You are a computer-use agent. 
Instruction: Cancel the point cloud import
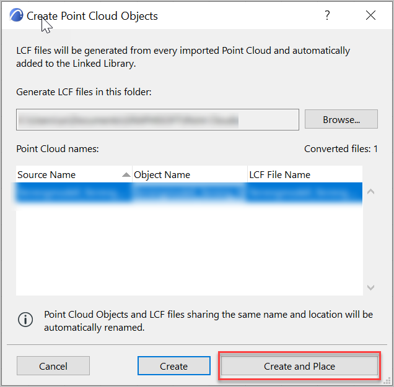tap(53, 366)
